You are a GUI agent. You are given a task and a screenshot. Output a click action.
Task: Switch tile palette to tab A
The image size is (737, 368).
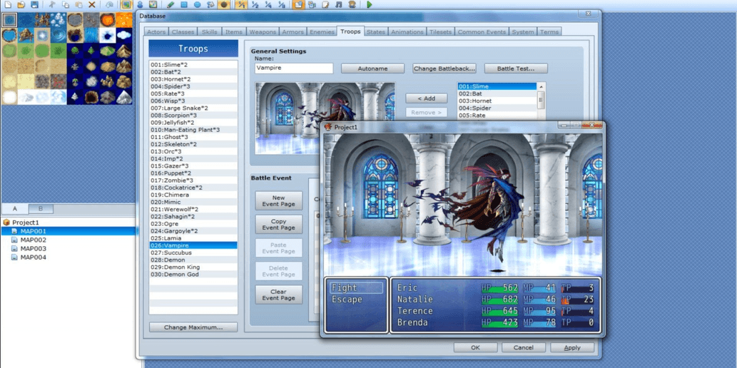coord(14,209)
